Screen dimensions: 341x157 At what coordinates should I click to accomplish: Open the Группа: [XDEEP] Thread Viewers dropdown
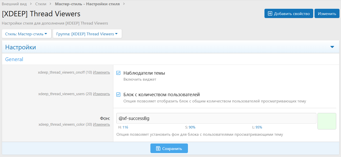pos(87,34)
